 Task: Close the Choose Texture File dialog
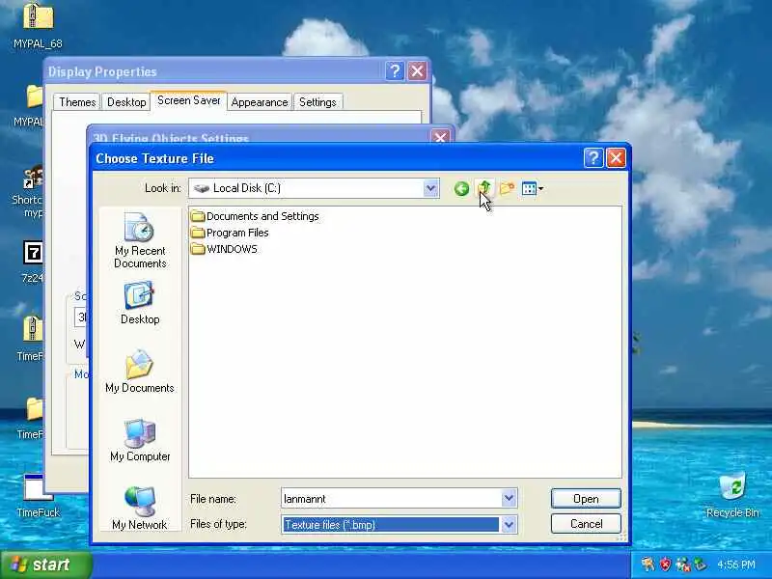pyautogui.click(x=616, y=158)
